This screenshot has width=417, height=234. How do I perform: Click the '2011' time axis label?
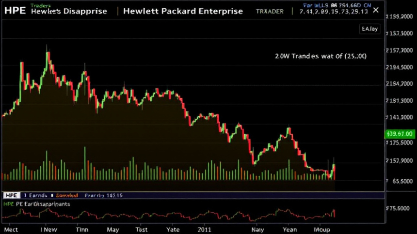point(204,230)
